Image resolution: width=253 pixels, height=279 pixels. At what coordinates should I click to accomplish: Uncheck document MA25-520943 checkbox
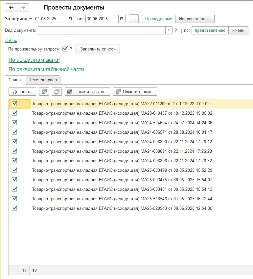(x=14, y=208)
